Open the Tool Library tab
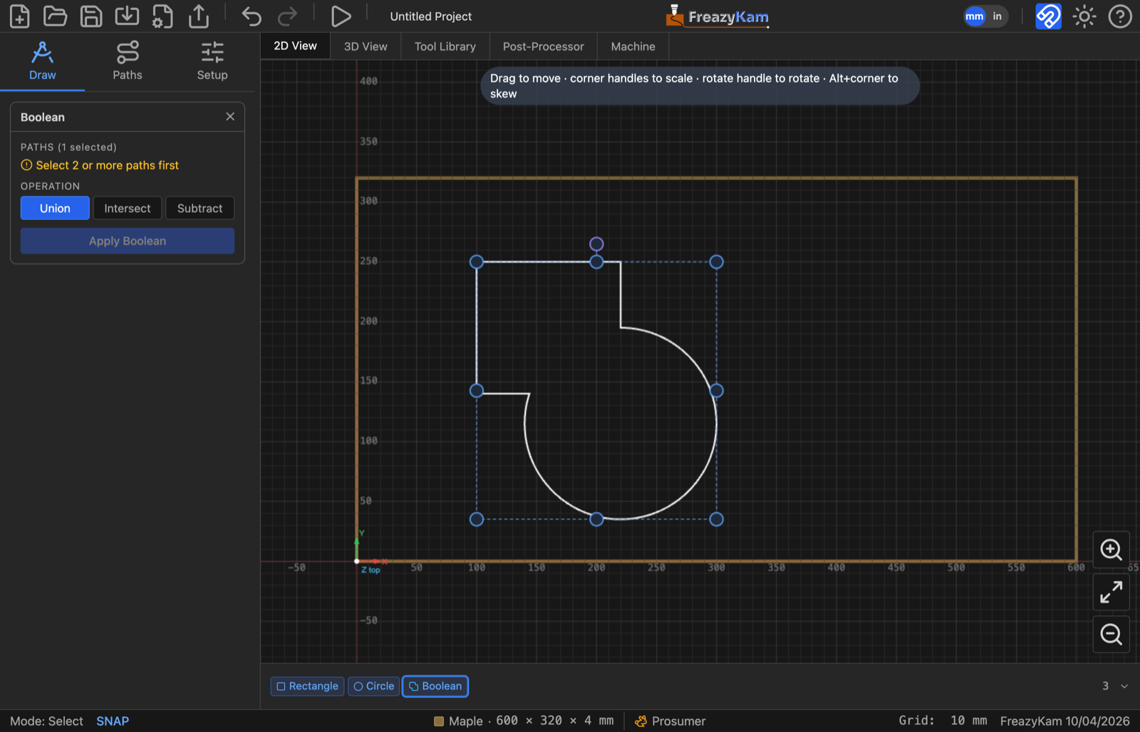The height and width of the screenshot is (732, 1140). point(445,46)
